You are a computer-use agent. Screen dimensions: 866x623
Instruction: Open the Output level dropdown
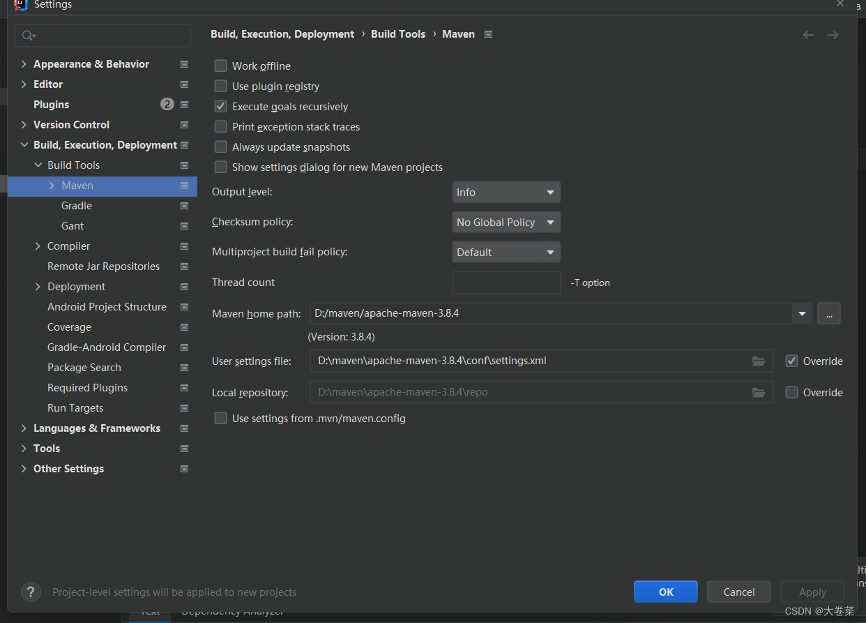[506, 192]
